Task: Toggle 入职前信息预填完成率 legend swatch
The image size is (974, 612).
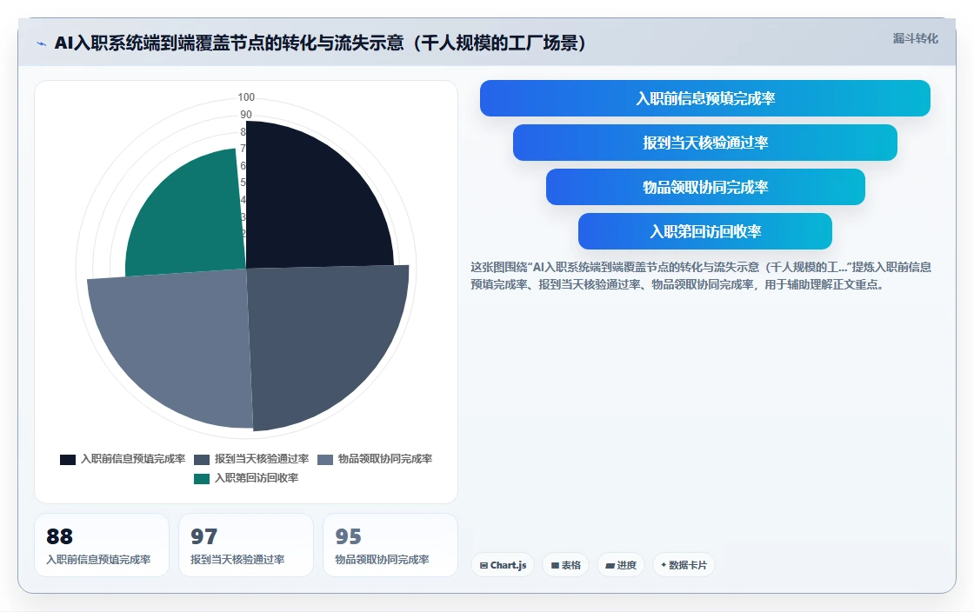Action: 68,459
